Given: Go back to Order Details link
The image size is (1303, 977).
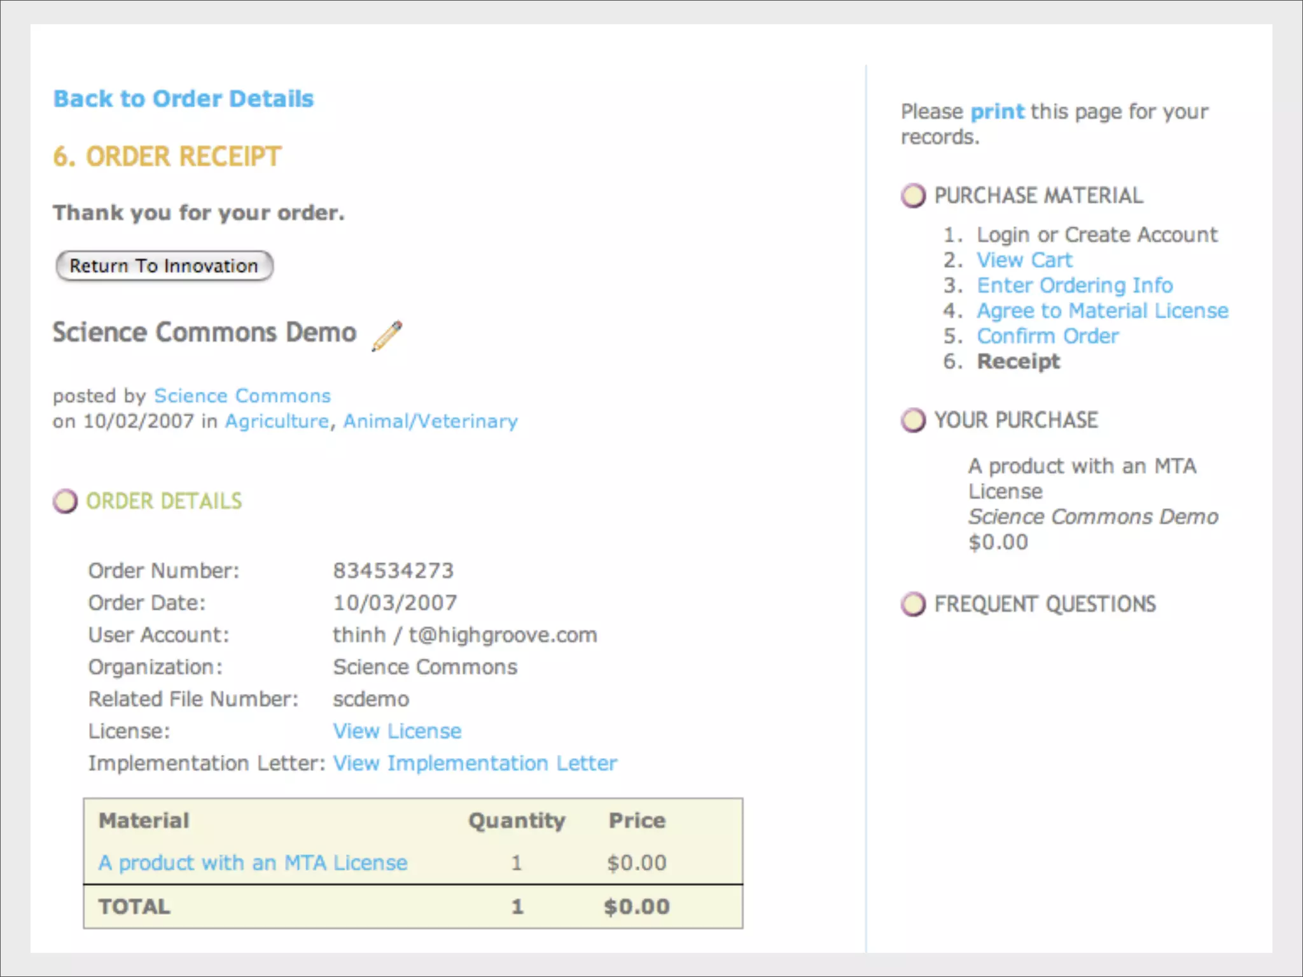Looking at the screenshot, I should [x=183, y=99].
